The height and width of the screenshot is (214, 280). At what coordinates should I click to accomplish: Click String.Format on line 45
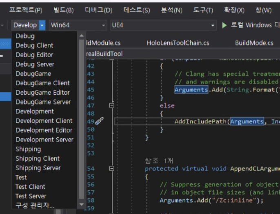tap(251, 90)
